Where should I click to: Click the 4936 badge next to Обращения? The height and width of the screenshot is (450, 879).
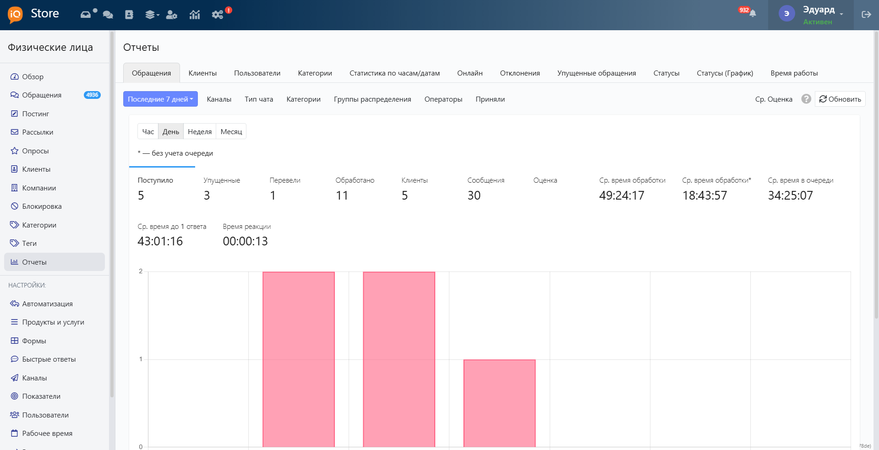point(92,95)
